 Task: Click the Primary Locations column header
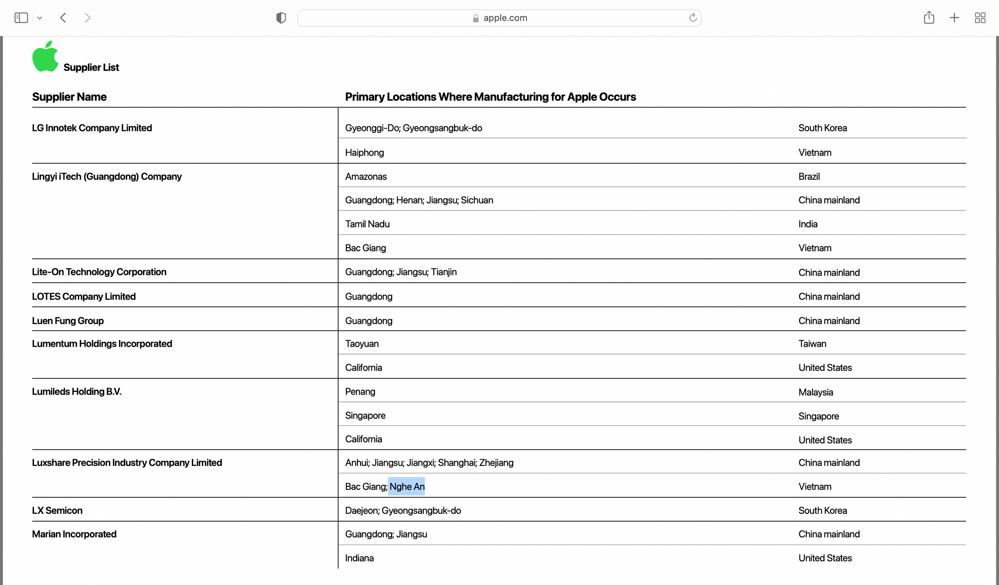(x=490, y=96)
